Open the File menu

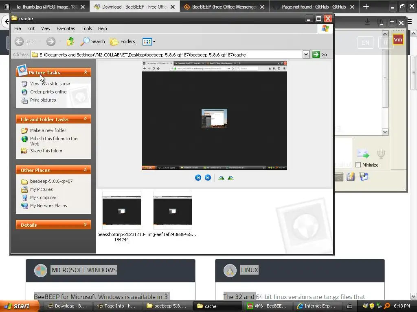[x=18, y=28]
